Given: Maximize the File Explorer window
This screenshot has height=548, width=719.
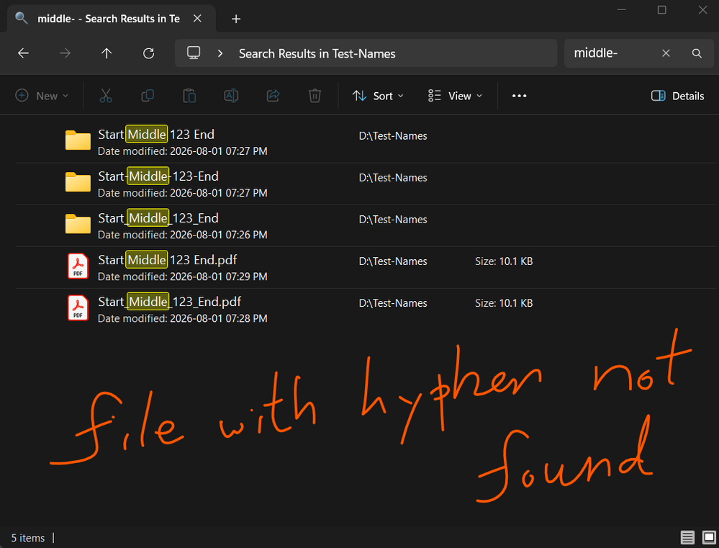Looking at the screenshot, I should point(661,10).
